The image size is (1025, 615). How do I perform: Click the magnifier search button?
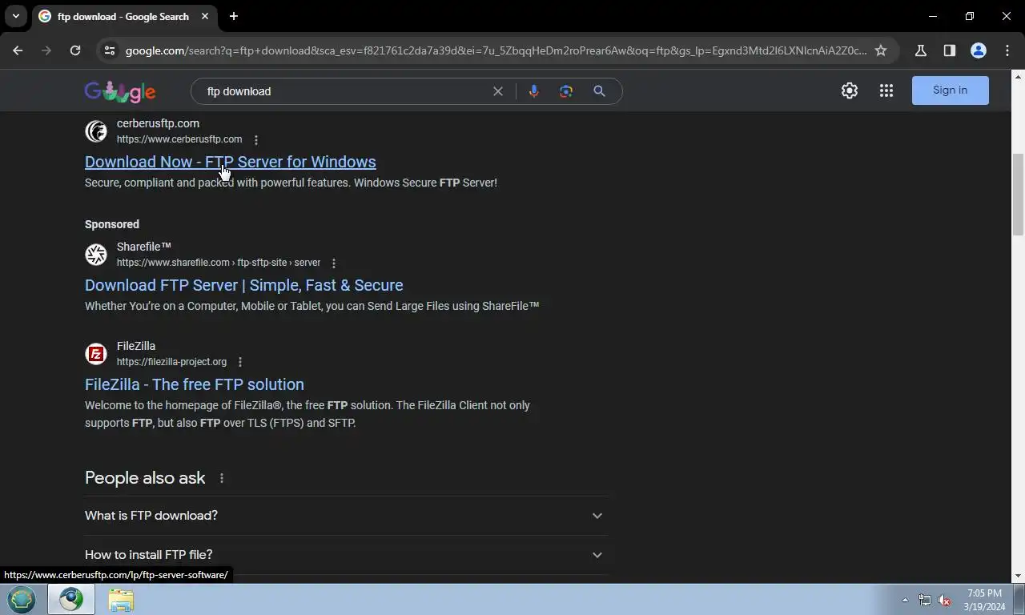point(599,91)
